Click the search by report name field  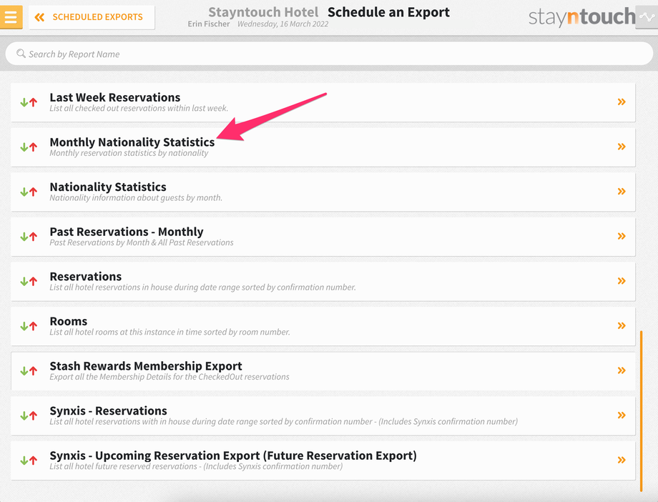pos(329,54)
